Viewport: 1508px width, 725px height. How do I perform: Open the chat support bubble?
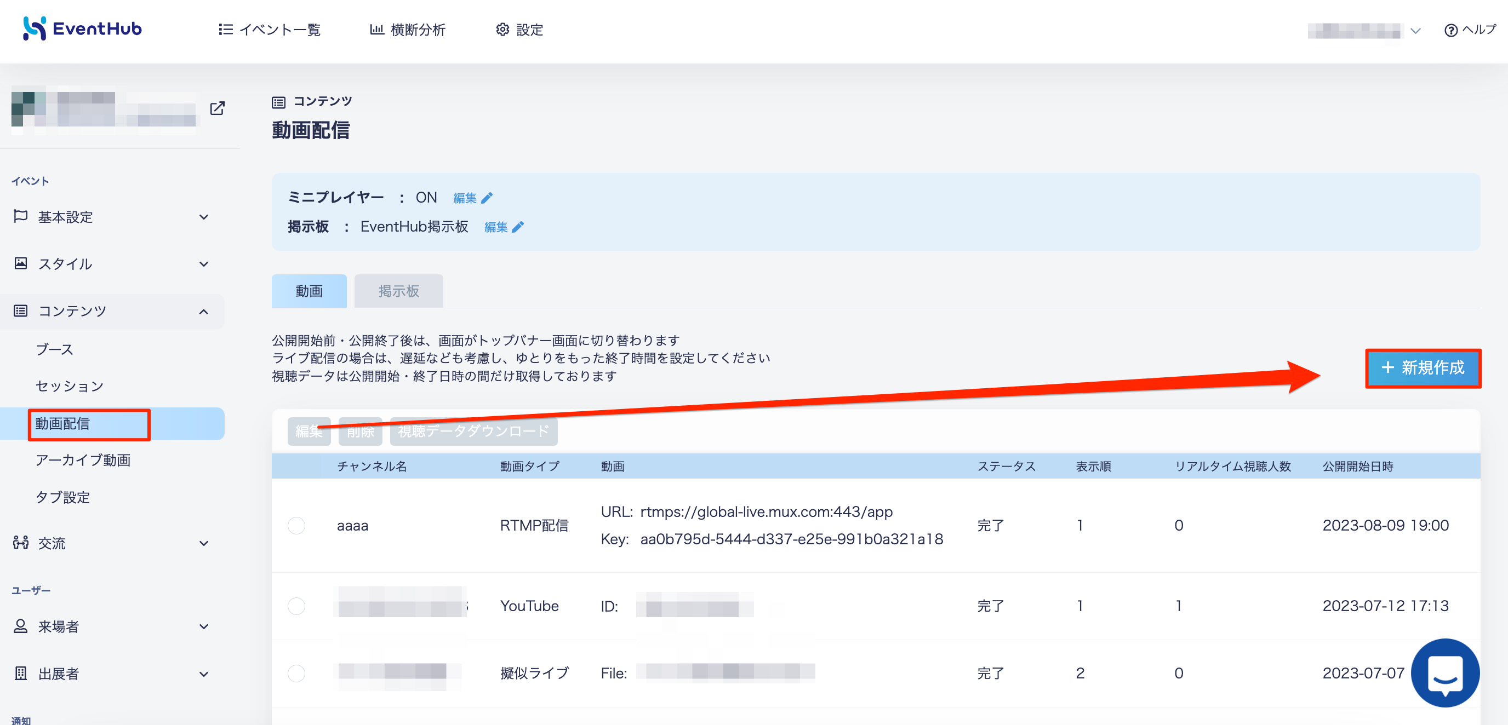click(x=1445, y=672)
